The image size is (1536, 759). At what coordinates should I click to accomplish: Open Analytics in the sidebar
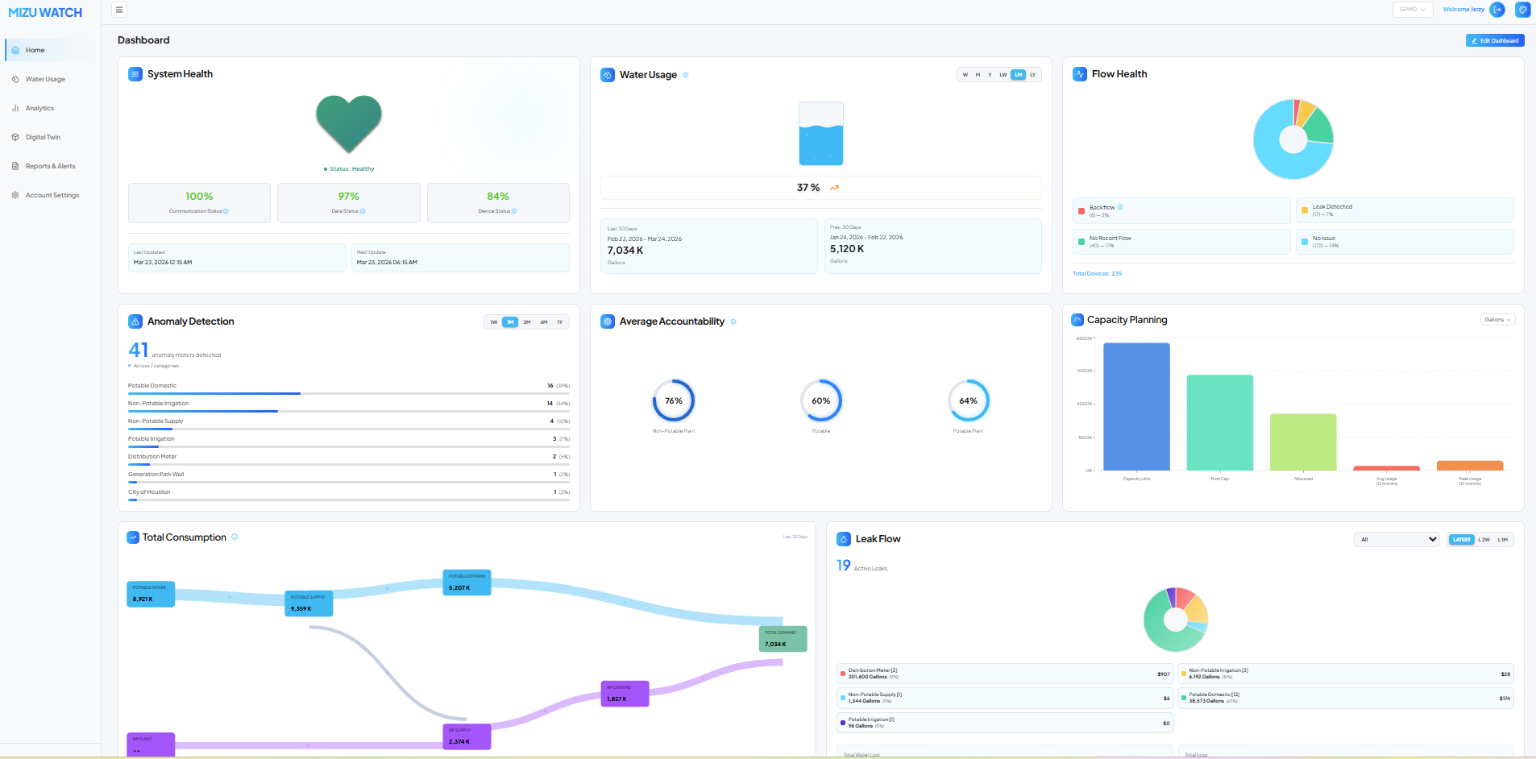pos(49,108)
